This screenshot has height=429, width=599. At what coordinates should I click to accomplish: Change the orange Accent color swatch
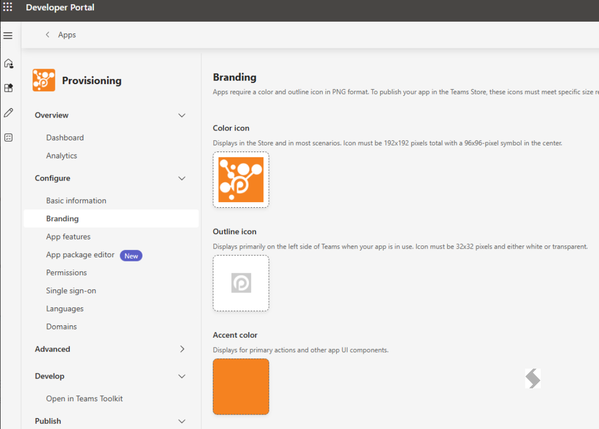[x=241, y=386]
